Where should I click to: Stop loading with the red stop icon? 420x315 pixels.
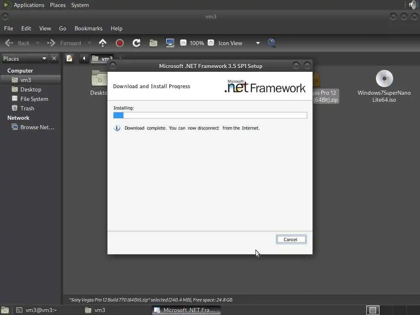(119, 43)
